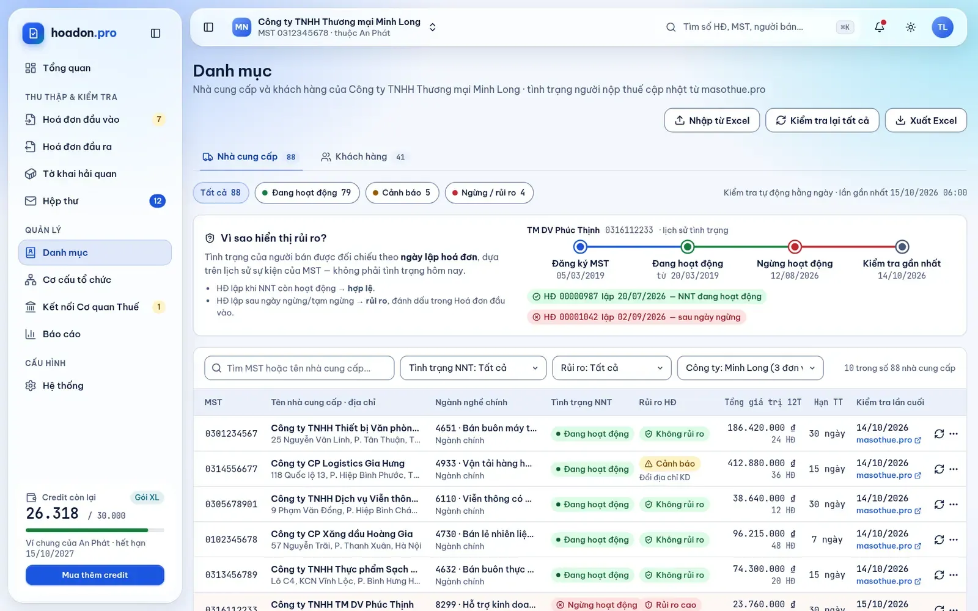This screenshot has width=978, height=611.
Task: Open more options for Xăng dầu Hoàng Gia row
Action: pos(954,540)
